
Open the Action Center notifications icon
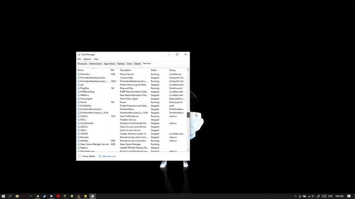[349, 196]
